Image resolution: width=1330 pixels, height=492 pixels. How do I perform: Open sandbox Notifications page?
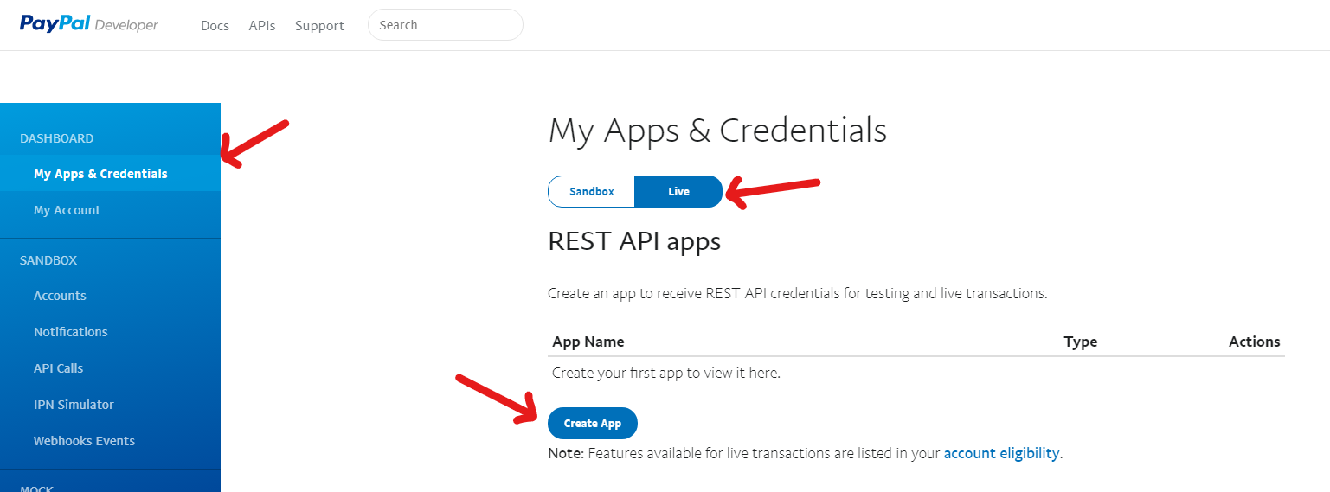[x=110, y=331]
